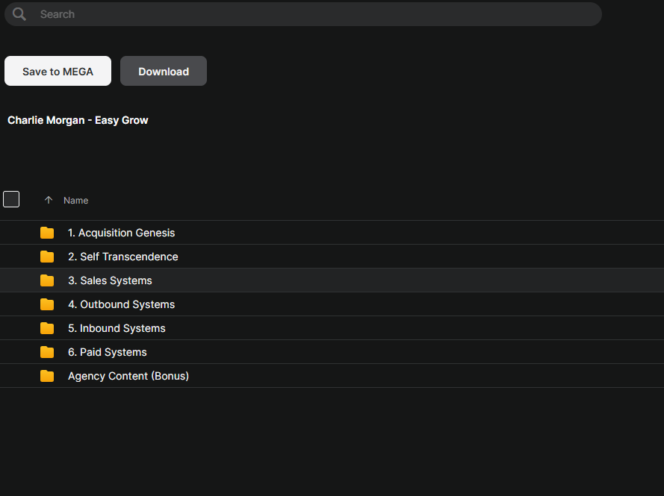
Task: Open the 1. Acquisition Genesis folder
Action: (121, 233)
